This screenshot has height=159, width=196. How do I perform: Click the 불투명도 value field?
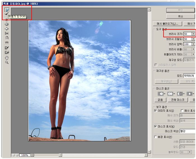tap(184, 152)
